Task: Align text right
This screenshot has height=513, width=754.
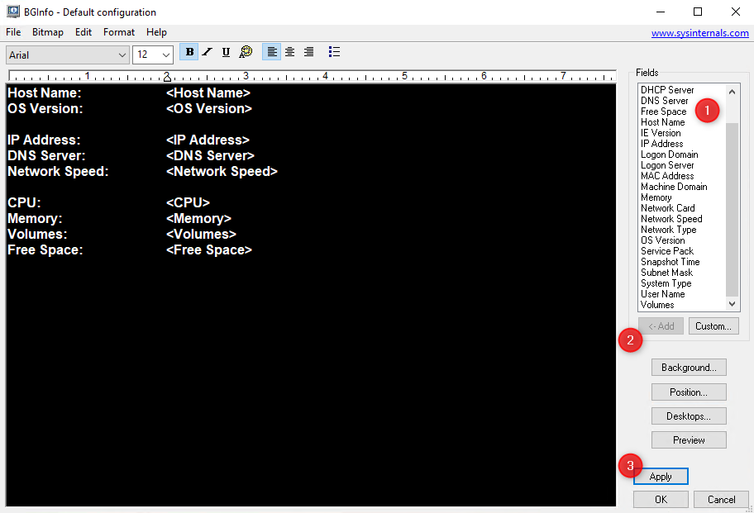Action: (x=308, y=52)
